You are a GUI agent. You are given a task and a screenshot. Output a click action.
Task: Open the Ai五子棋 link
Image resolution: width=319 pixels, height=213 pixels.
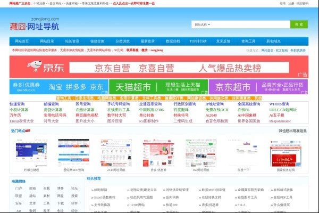tap(276, 116)
